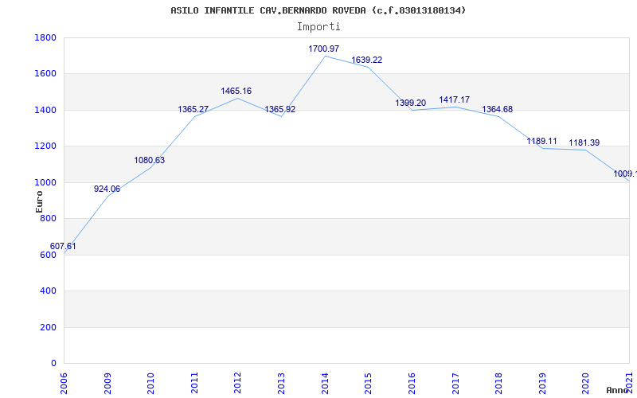Select the 1365.92 data label

click(x=280, y=109)
